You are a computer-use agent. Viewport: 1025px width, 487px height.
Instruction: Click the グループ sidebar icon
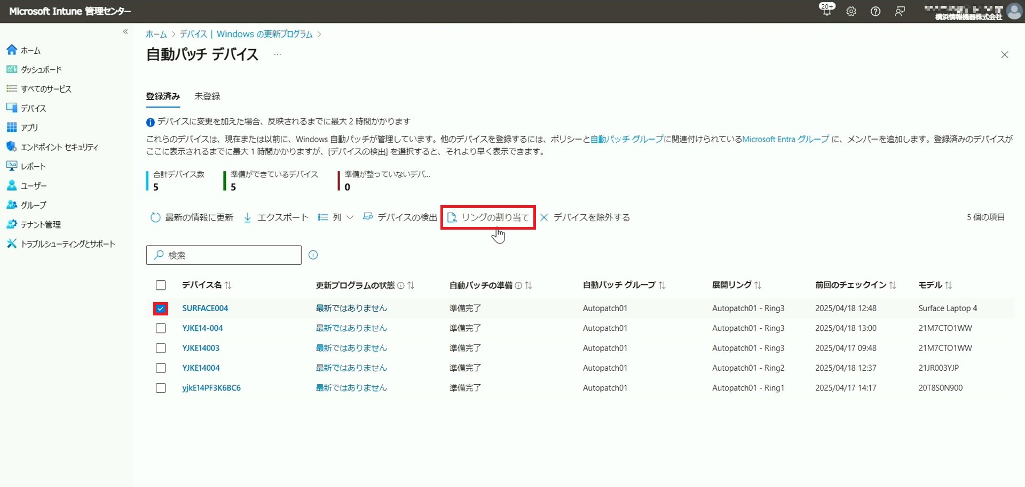pos(12,205)
